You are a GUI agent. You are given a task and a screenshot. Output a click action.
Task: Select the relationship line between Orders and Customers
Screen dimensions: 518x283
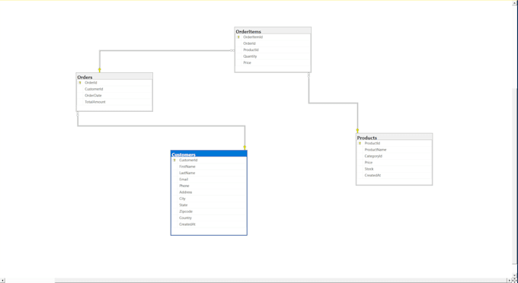tap(161, 126)
